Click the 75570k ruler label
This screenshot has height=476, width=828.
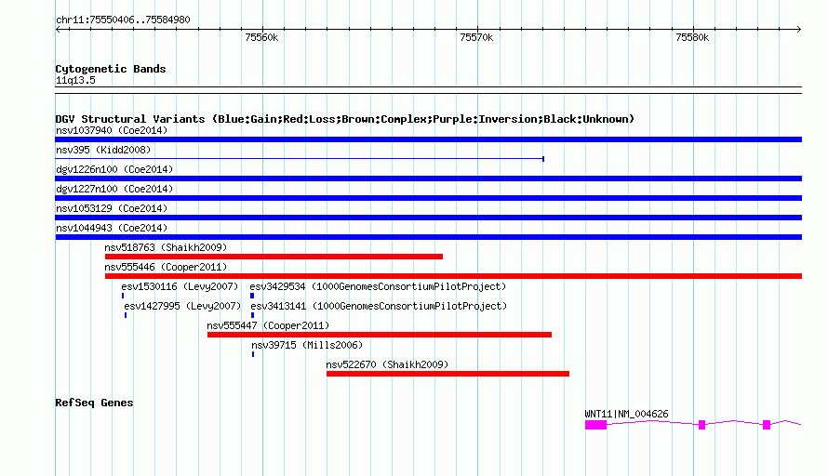[476, 37]
